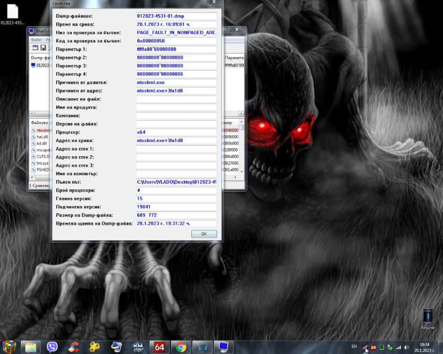Open the Recycle Bin (Кошче) icon
443x354 pixels.
pyautogui.click(x=428, y=319)
